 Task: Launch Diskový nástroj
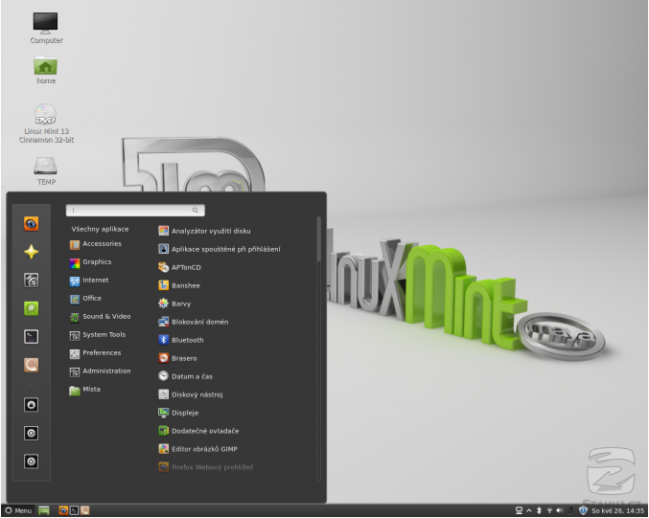pos(191,394)
